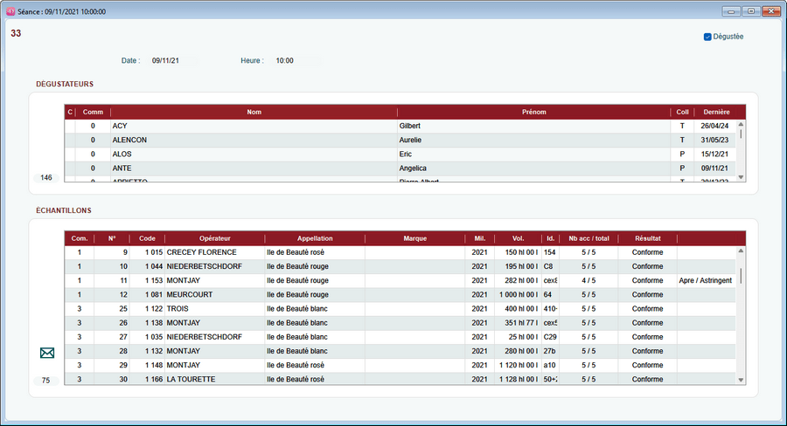The image size is (787, 426).
Task: Click the Dernière column header
Action: pos(716,112)
